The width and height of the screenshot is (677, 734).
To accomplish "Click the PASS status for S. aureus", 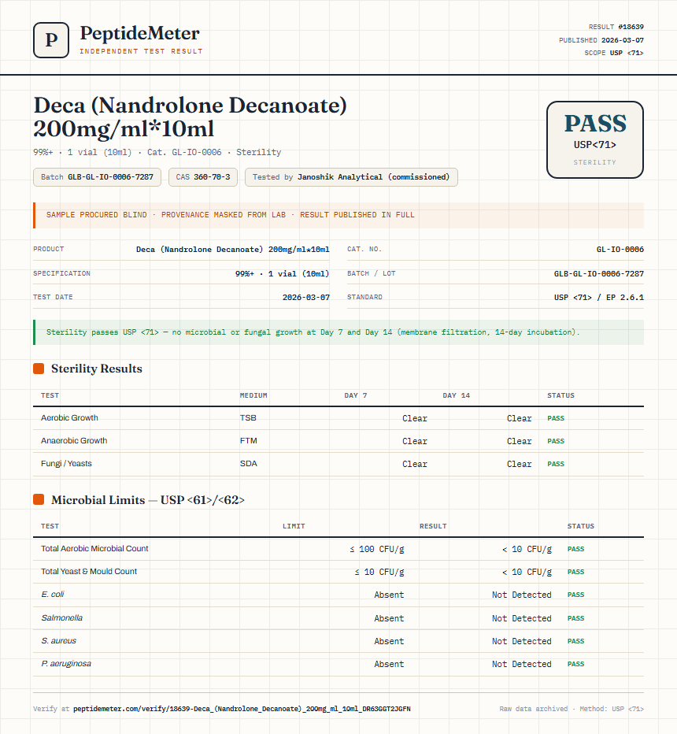I will pos(576,641).
